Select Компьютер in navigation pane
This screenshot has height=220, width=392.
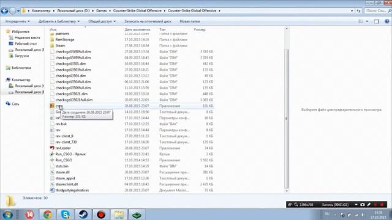(x=21, y=80)
